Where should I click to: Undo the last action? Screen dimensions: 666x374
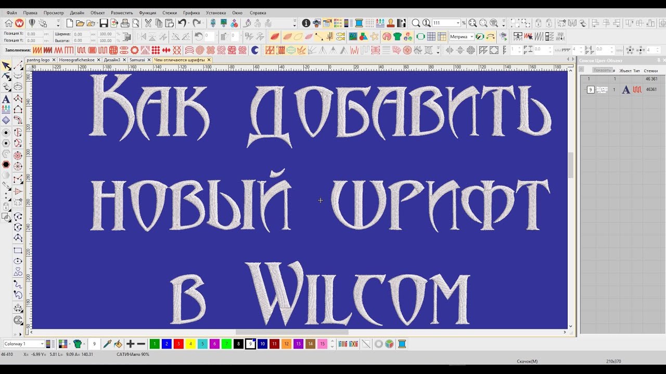pyautogui.click(x=182, y=23)
